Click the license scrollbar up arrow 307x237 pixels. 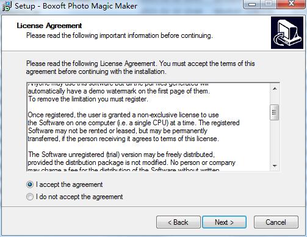tap(275, 89)
